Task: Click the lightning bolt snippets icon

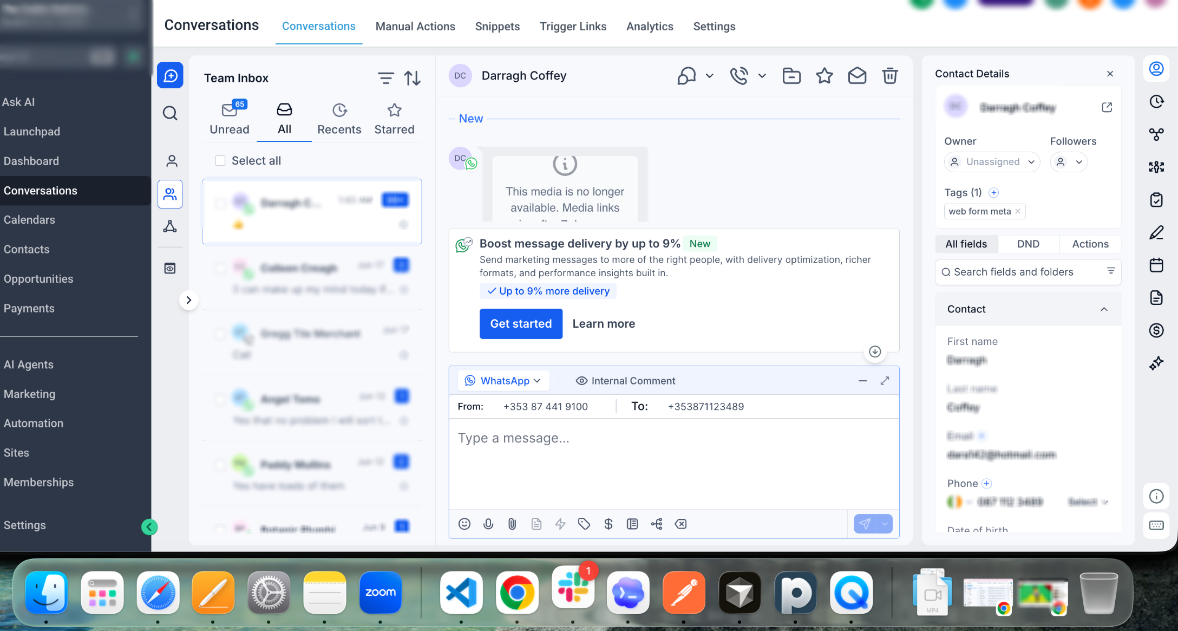Action: (x=560, y=524)
